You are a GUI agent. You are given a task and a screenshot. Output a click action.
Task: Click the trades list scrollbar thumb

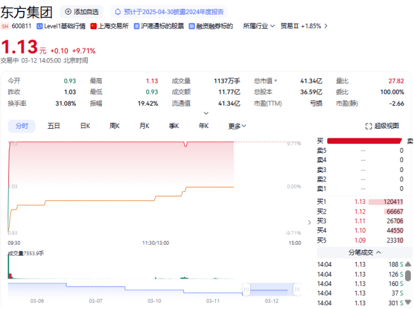click(x=408, y=275)
